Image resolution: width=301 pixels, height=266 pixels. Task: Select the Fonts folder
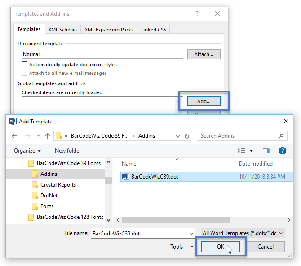pos(47,206)
